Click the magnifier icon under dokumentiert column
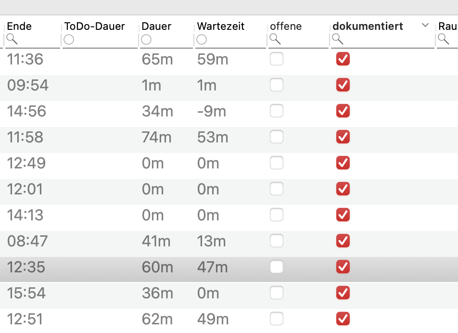 click(338, 39)
